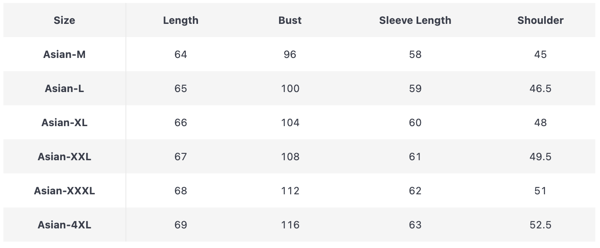Select the Asian-4XL size row label
Viewport: 600px width, 248px height.
[64, 225]
